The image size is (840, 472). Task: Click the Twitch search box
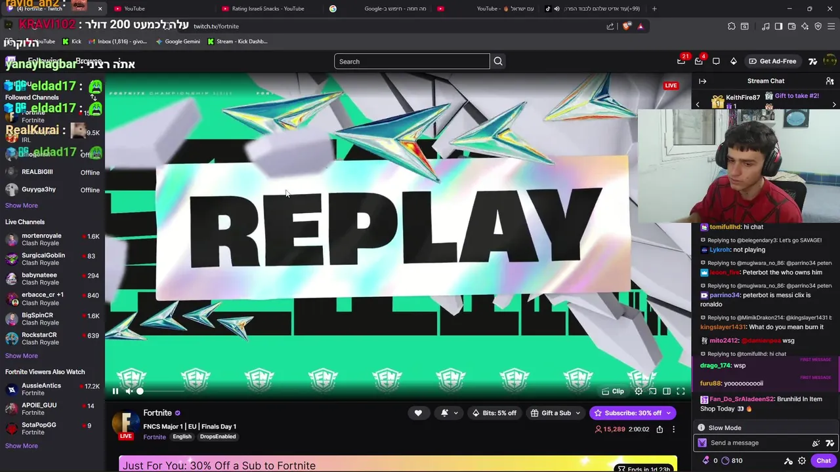point(411,62)
